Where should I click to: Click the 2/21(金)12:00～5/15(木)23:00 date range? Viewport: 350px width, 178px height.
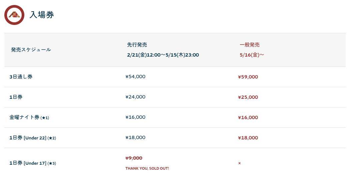tap(163, 55)
